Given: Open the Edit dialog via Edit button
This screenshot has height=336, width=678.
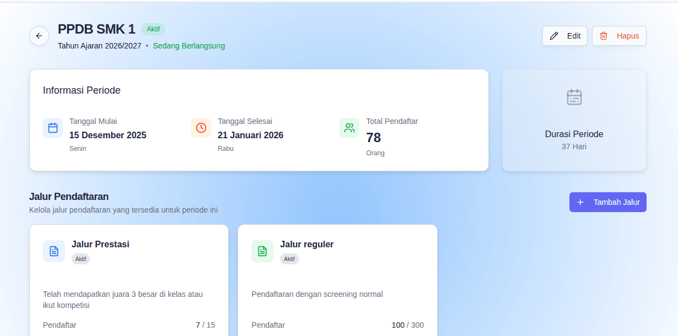Looking at the screenshot, I should coord(565,35).
